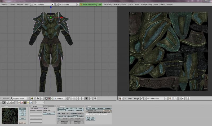Image resolution: width=212 pixels, height=126 pixels.
Task: Select the first layer button group
Action: click(72, 98)
